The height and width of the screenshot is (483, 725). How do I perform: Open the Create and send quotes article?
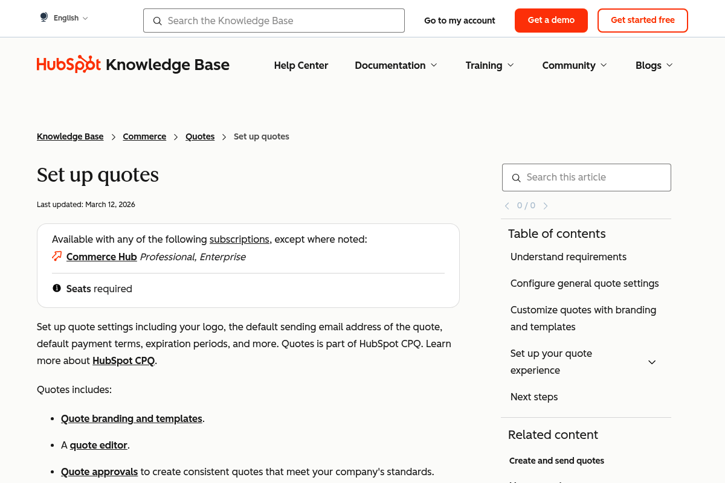pyautogui.click(x=556, y=461)
